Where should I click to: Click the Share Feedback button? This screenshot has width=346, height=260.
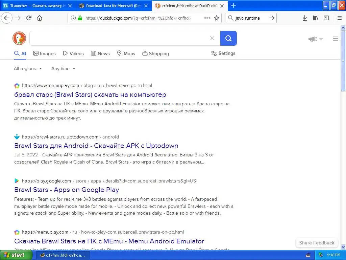tap(317, 243)
